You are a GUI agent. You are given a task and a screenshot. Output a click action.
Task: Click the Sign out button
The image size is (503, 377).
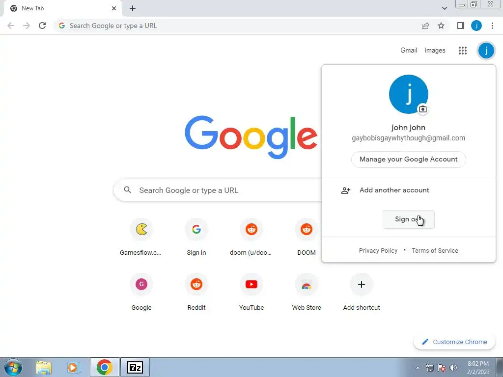click(x=408, y=219)
